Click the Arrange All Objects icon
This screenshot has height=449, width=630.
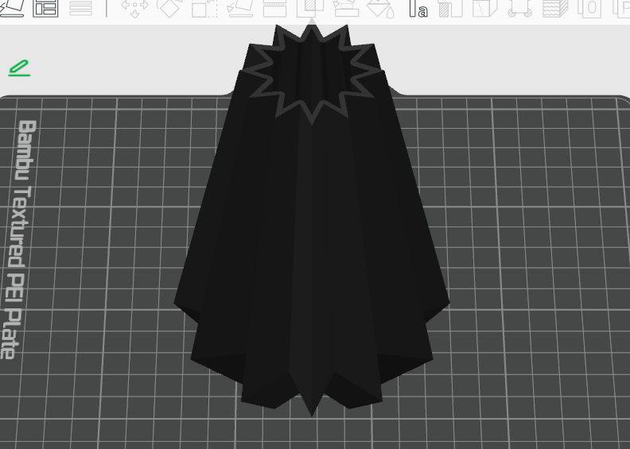(x=46, y=8)
